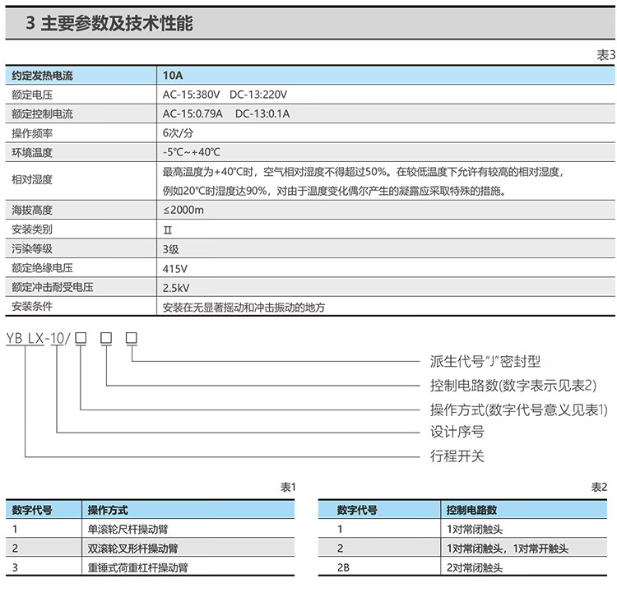Select the '控制电路数' column header in table 2

(x=471, y=511)
